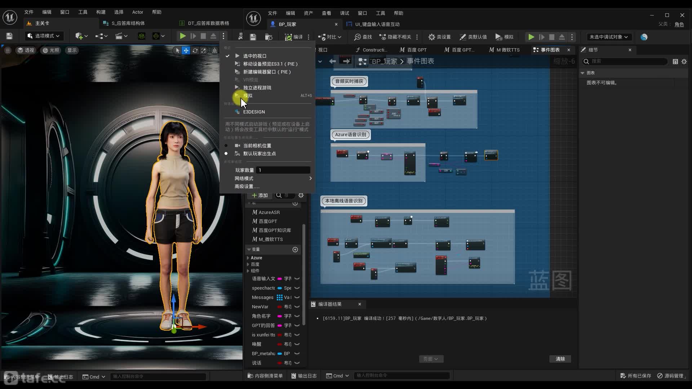This screenshot has width=692, height=389.
Task: Open 类默认值 class defaults
Action: pyautogui.click(x=473, y=37)
